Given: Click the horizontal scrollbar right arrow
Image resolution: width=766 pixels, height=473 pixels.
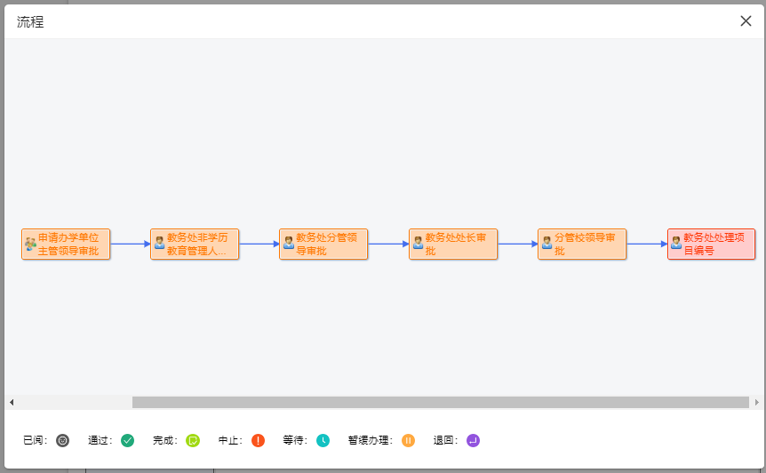Looking at the screenshot, I should [x=757, y=402].
